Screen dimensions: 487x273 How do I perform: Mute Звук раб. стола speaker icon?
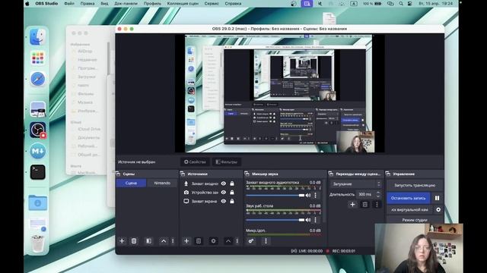coord(308,220)
